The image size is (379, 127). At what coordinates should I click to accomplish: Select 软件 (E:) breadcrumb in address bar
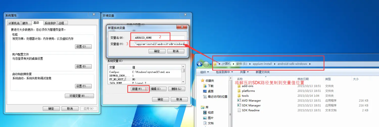[x=242, y=64]
